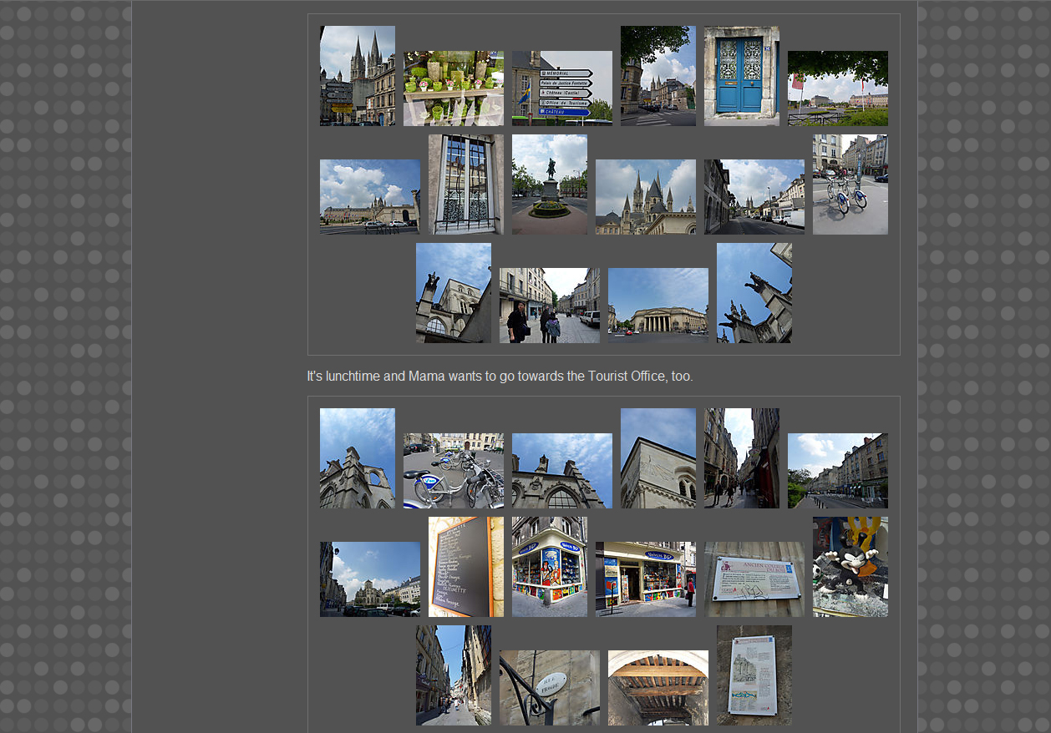This screenshot has height=733, width=1051.
Task: Open the blue door photo thumbnail
Action: click(741, 76)
